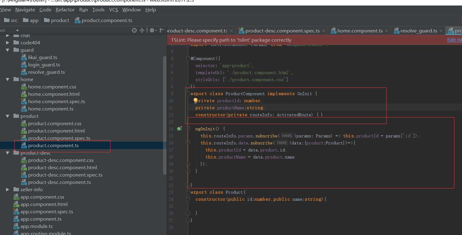Open the Window menu
Viewport: 462px width, 235px height.
click(132, 10)
